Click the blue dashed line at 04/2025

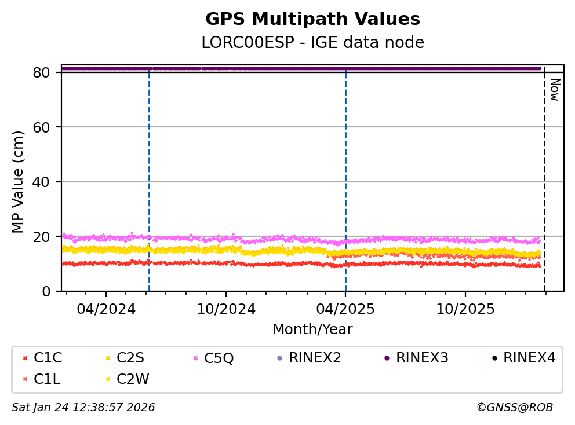pos(345,174)
